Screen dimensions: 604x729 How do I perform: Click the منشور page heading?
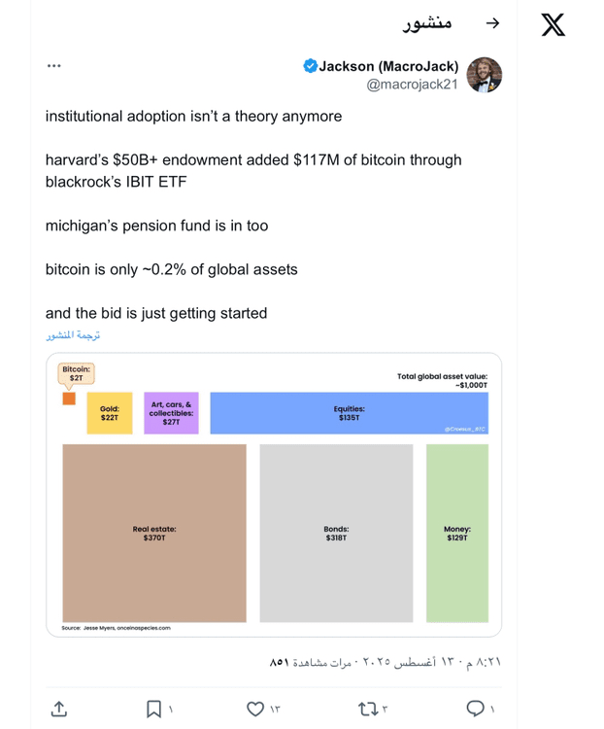tap(427, 23)
